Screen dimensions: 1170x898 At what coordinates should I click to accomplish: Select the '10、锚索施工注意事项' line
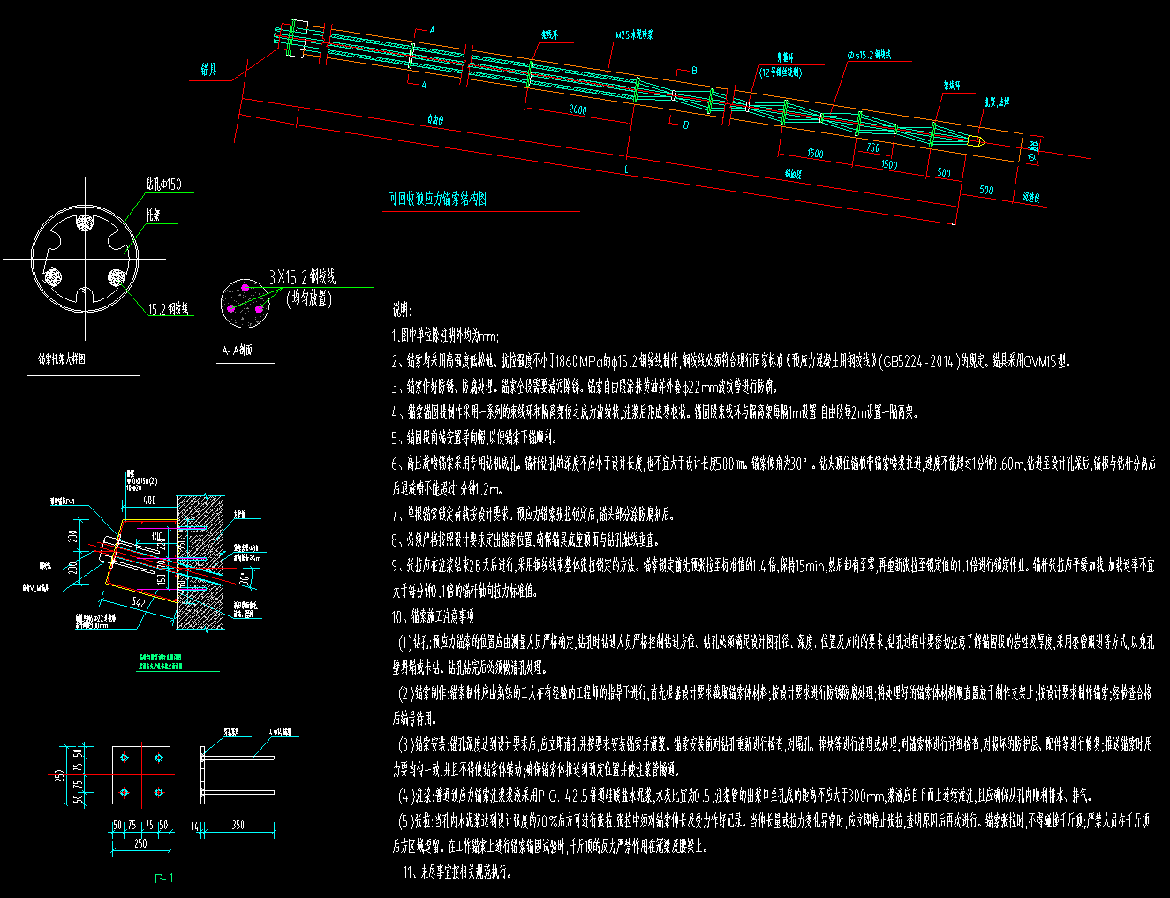point(434,616)
